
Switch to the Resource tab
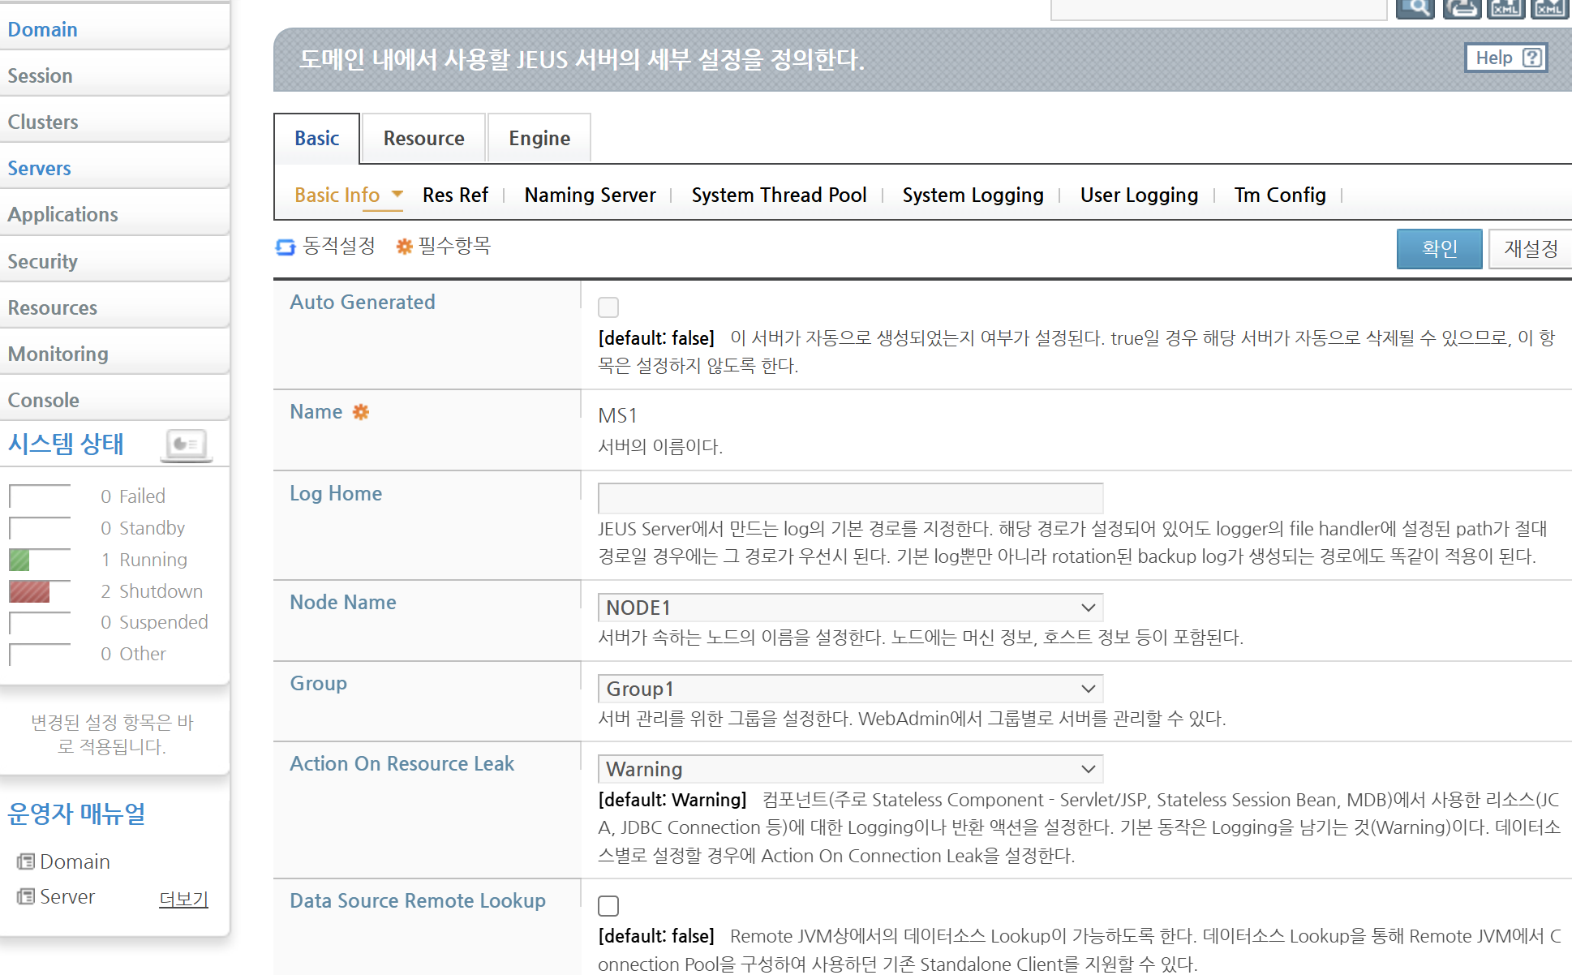click(423, 139)
